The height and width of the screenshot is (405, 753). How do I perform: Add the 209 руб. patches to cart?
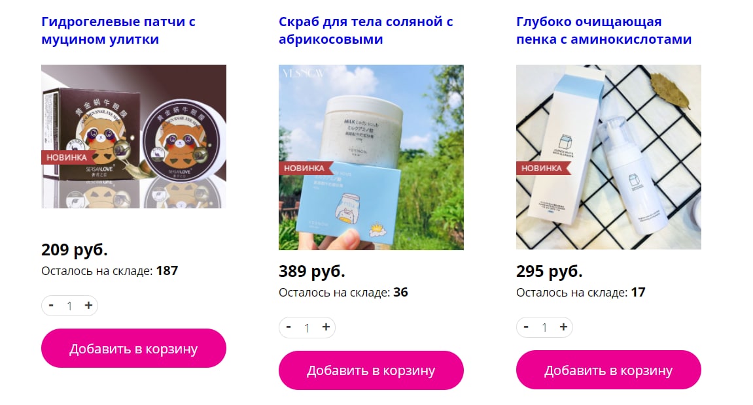click(x=133, y=348)
